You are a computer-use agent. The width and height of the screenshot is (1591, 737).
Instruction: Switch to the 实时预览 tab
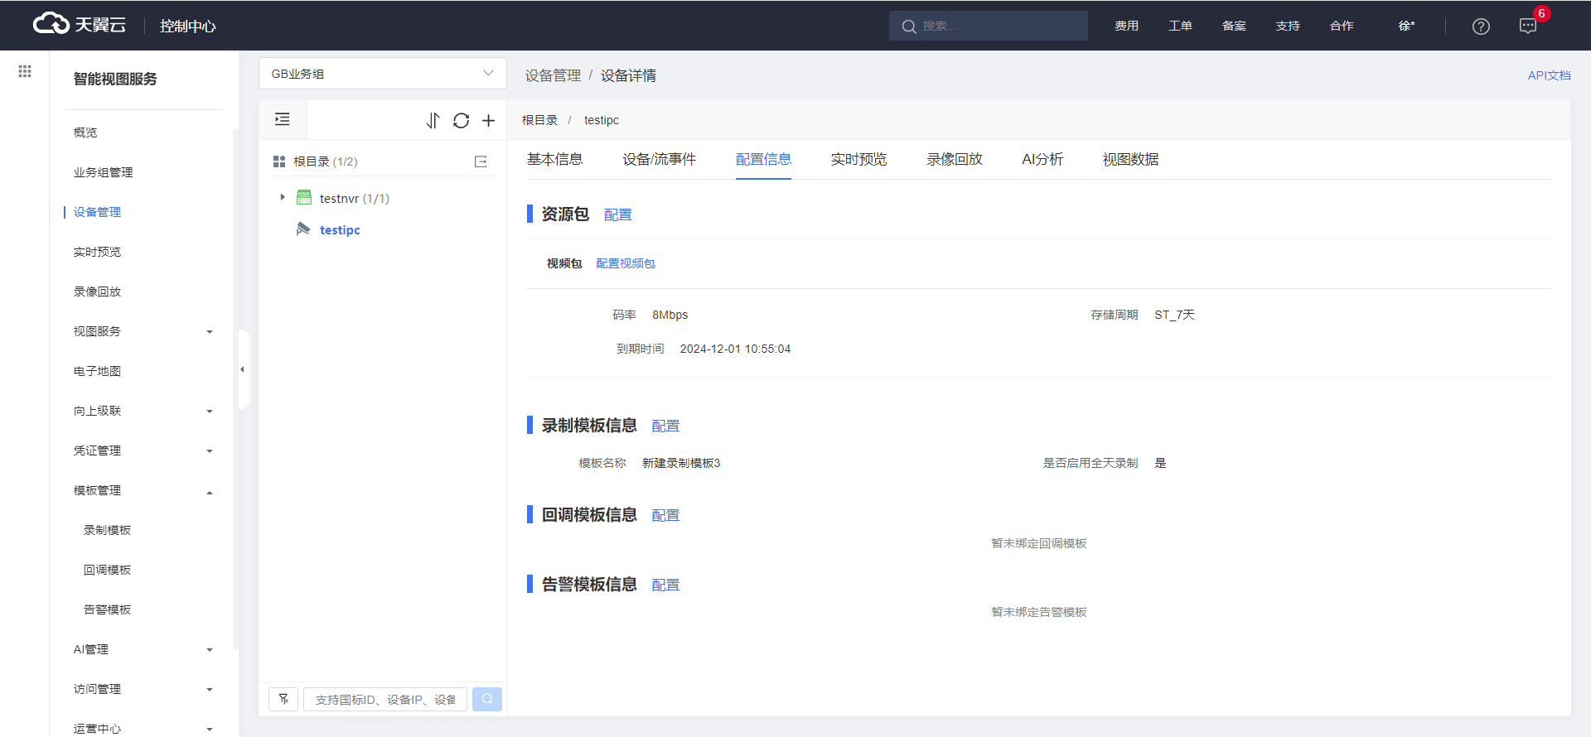click(858, 159)
